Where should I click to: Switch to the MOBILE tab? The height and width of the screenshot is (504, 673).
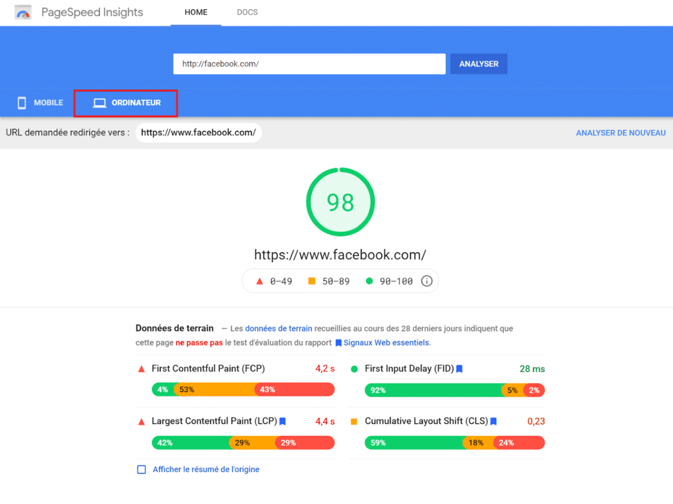coord(40,103)
